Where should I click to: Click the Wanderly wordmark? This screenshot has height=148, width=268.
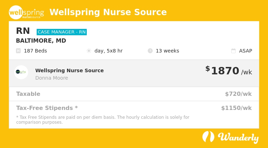point(238,137)
